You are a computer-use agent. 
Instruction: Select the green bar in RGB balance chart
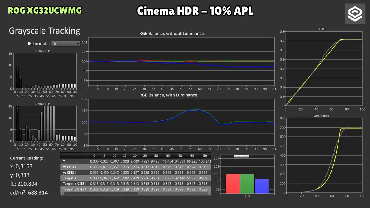click(x=247, y=184)
